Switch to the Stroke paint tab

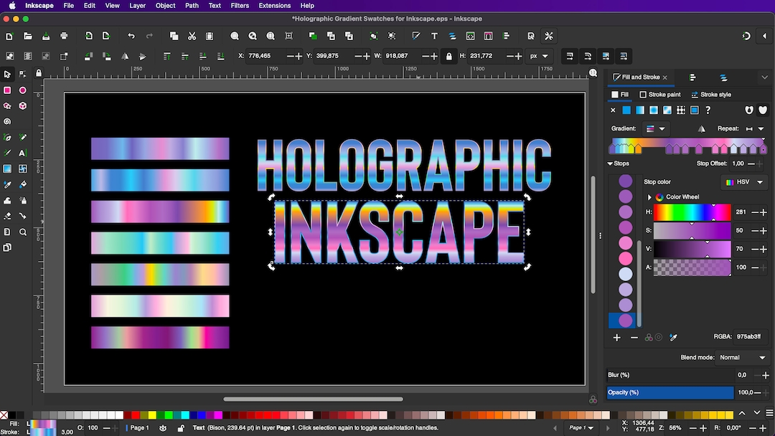(x=659, y=94)
